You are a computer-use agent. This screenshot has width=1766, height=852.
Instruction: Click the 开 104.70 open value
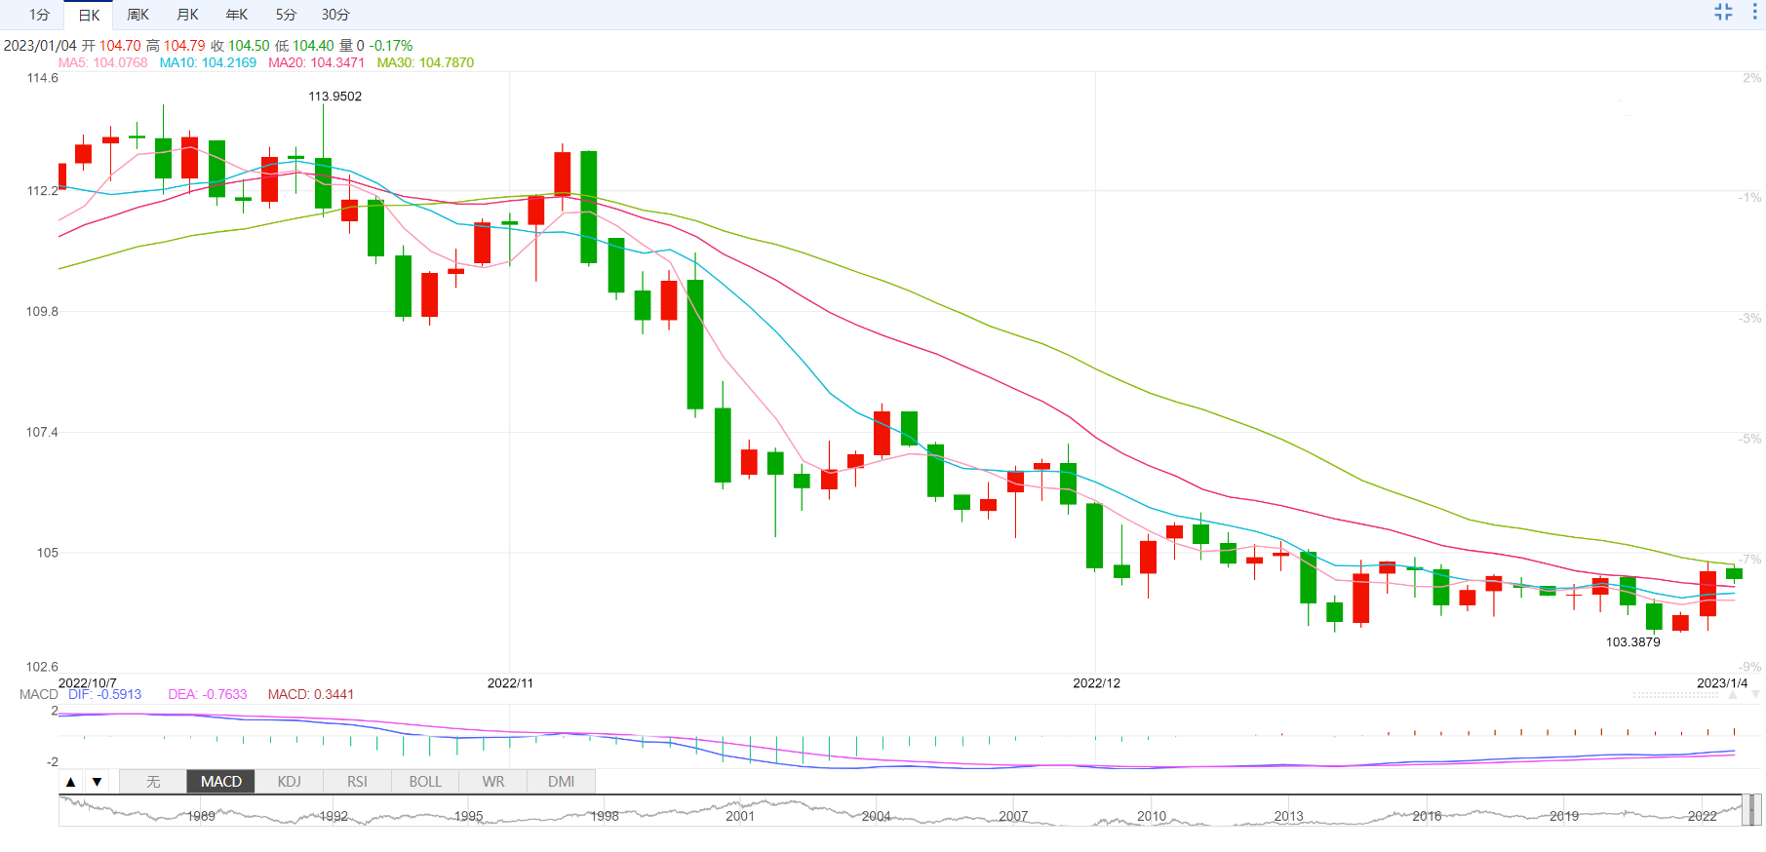(111, 46)
